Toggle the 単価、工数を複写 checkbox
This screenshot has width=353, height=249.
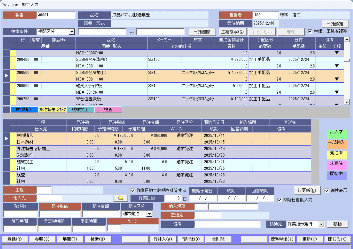point(310,31)
